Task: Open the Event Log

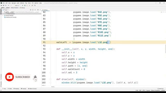Action: pos(161,89)
